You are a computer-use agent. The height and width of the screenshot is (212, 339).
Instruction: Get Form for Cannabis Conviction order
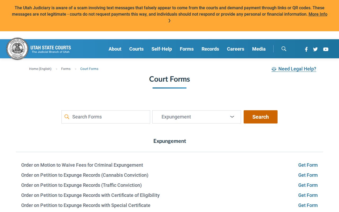308,175
